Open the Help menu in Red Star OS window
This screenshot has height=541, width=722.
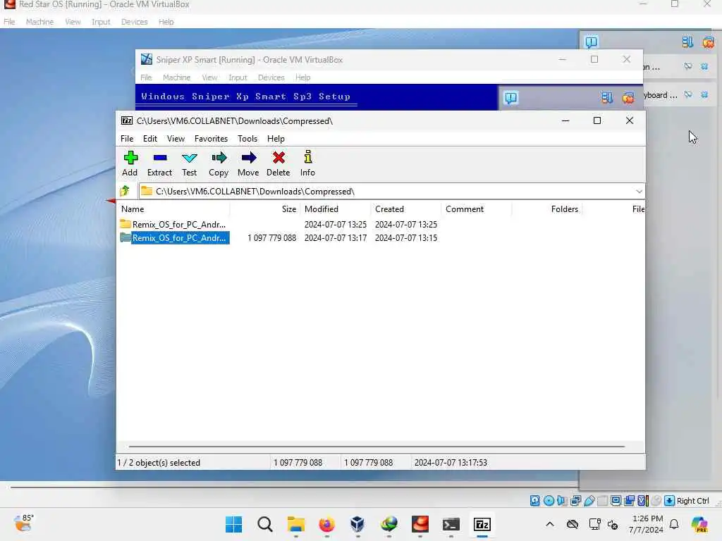166,22
